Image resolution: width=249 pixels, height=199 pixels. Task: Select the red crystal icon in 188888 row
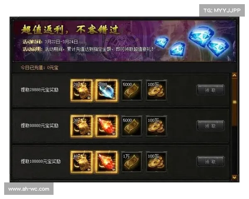106,162
